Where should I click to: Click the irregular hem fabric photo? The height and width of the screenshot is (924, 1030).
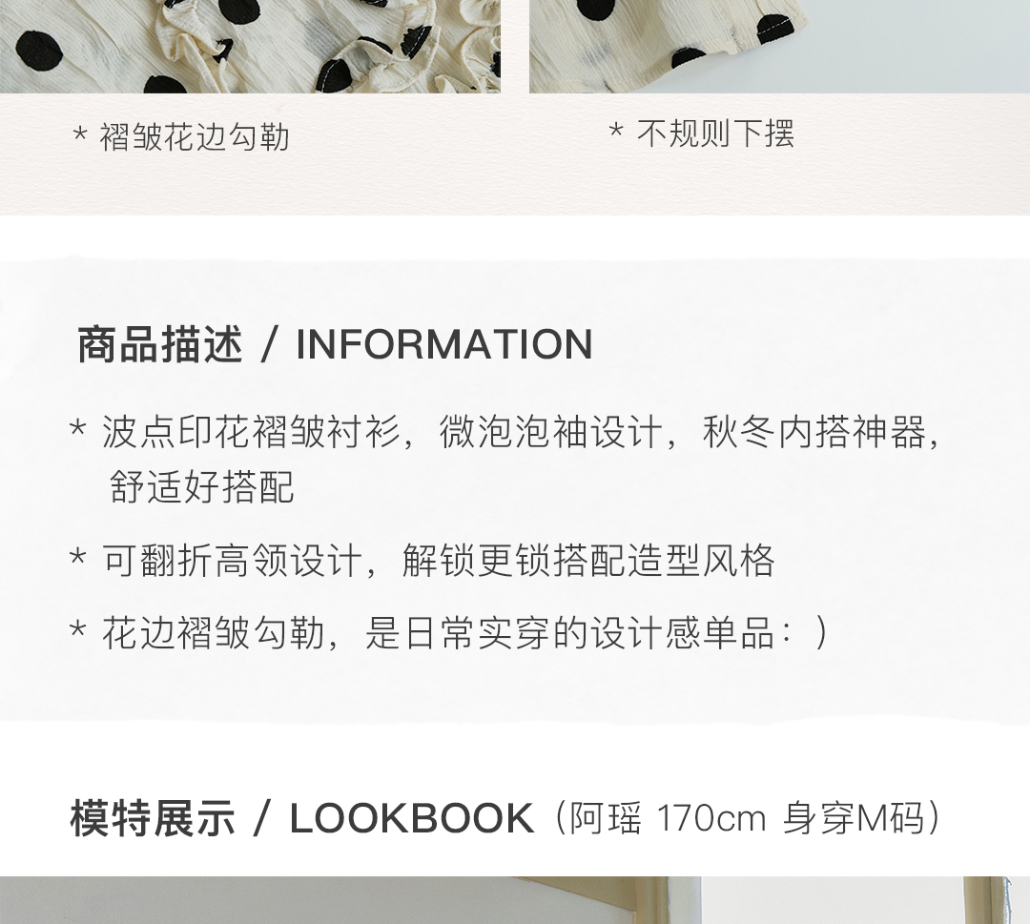coord(779,46)
